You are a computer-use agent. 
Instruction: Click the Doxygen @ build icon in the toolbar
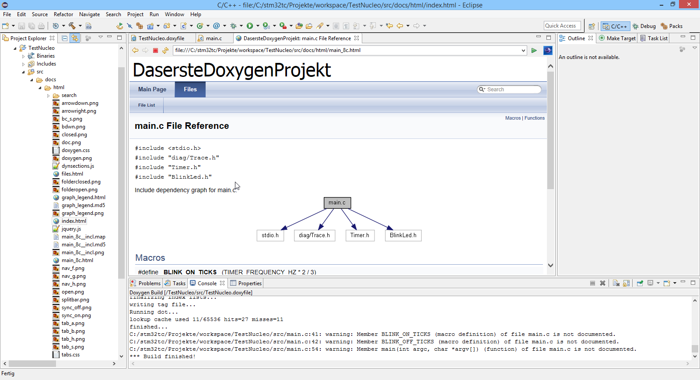pyautogui.click(x=217, y=26)
